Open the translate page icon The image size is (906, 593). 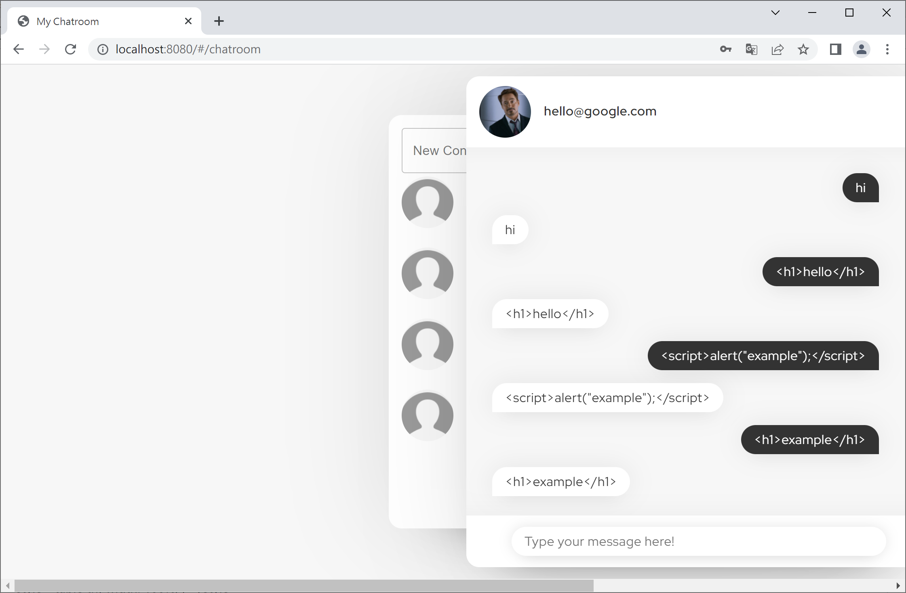(751, 49)
